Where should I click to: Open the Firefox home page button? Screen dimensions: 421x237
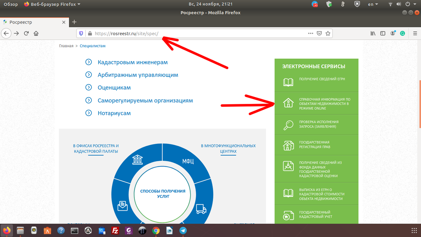pyautogui.click(x=36, y=34)
